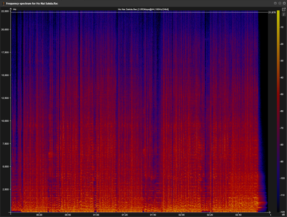The width and height of the screenshot is (287, 217).
Task: Click the 21,878 cursor frequency readout
Action: coord(272,13)
